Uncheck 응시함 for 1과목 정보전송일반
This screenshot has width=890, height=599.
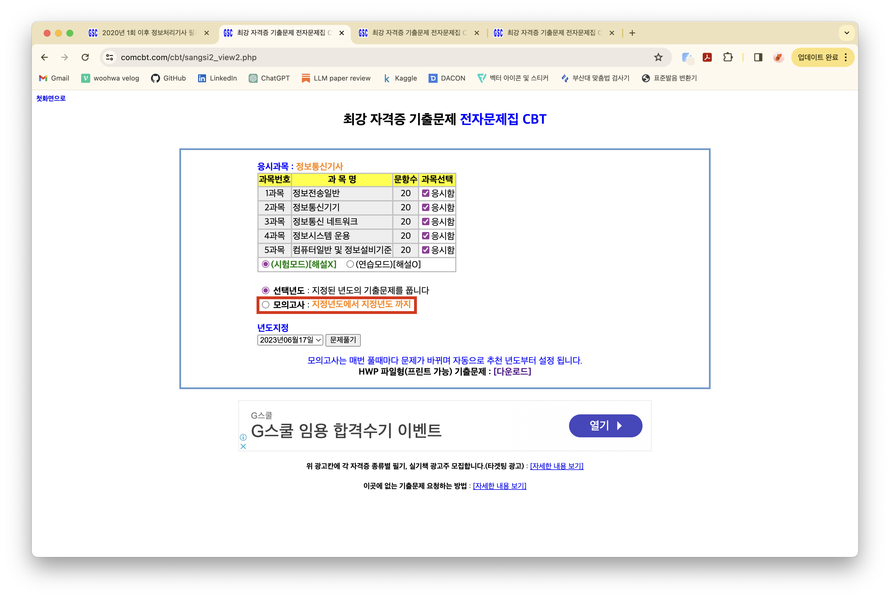point(425,193)
